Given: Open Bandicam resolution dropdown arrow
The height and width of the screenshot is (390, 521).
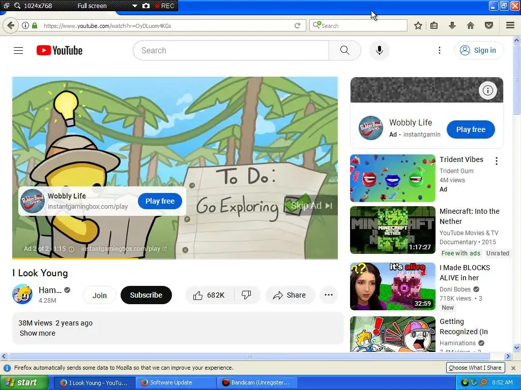Looking at the screenshot, I should (x=134, y=6).
